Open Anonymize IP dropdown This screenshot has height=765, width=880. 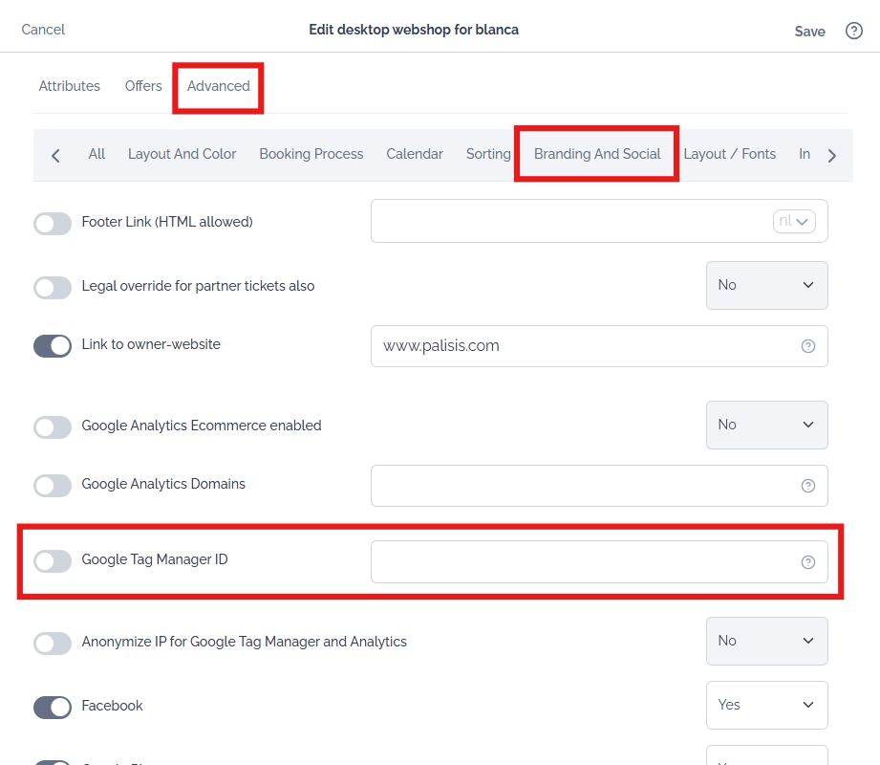(766, 642)
